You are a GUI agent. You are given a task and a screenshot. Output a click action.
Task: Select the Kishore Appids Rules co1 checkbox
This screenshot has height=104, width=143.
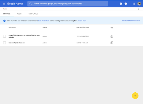click(x=5, y=43)
